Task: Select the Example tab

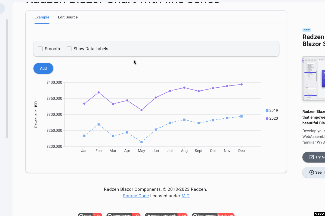Action: (42, 17)
